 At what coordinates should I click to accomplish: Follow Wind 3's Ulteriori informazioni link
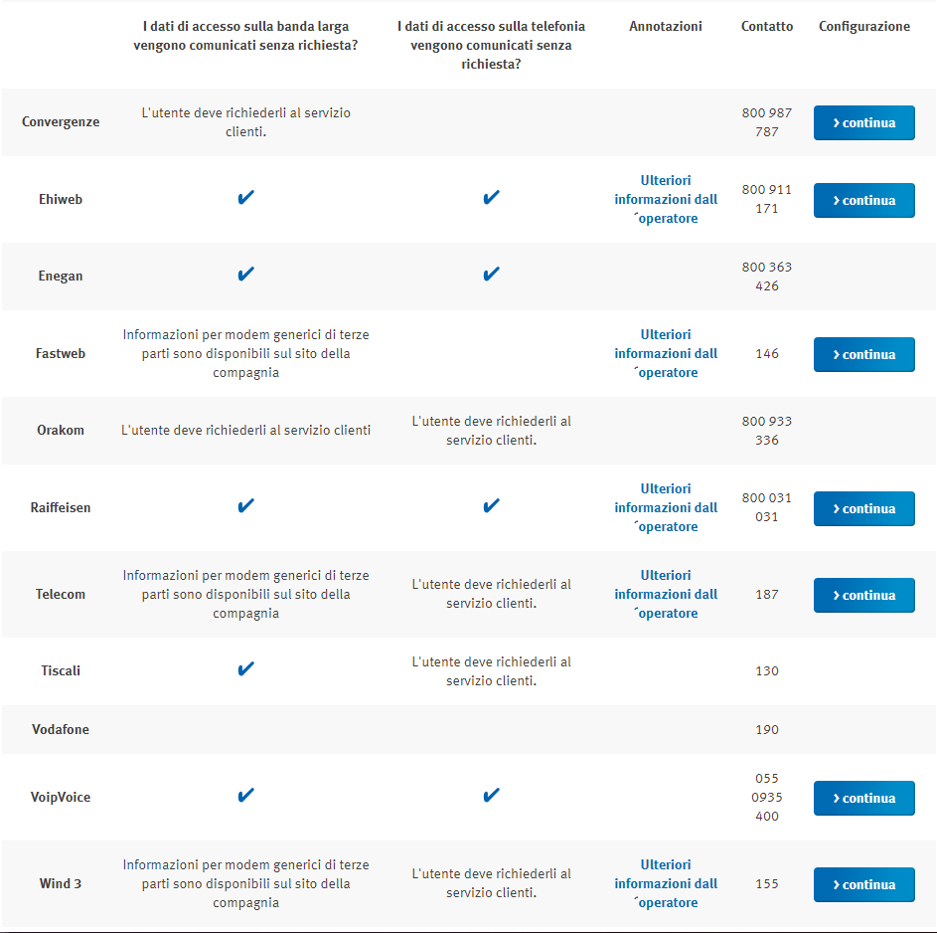(666, 883)
